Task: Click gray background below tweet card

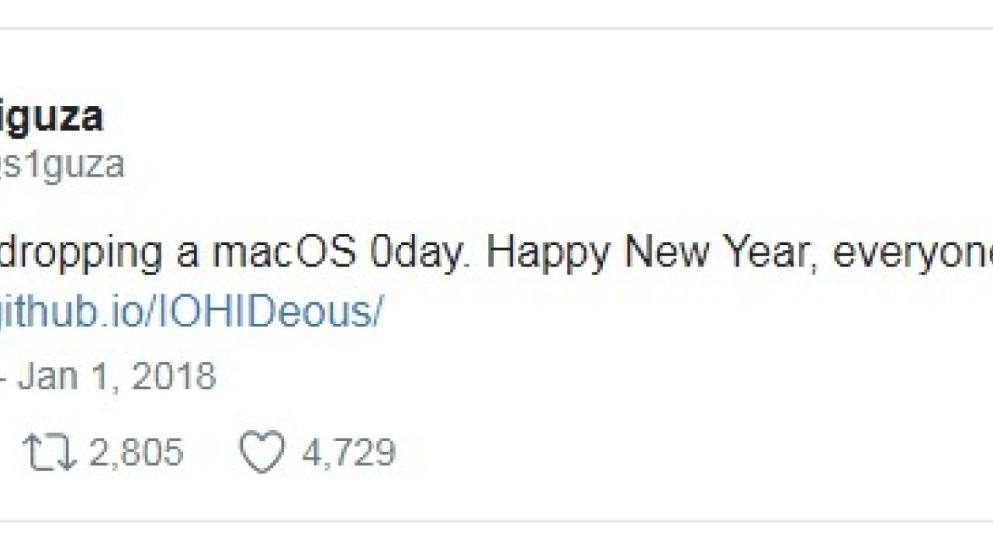Action: pos(496,540)
